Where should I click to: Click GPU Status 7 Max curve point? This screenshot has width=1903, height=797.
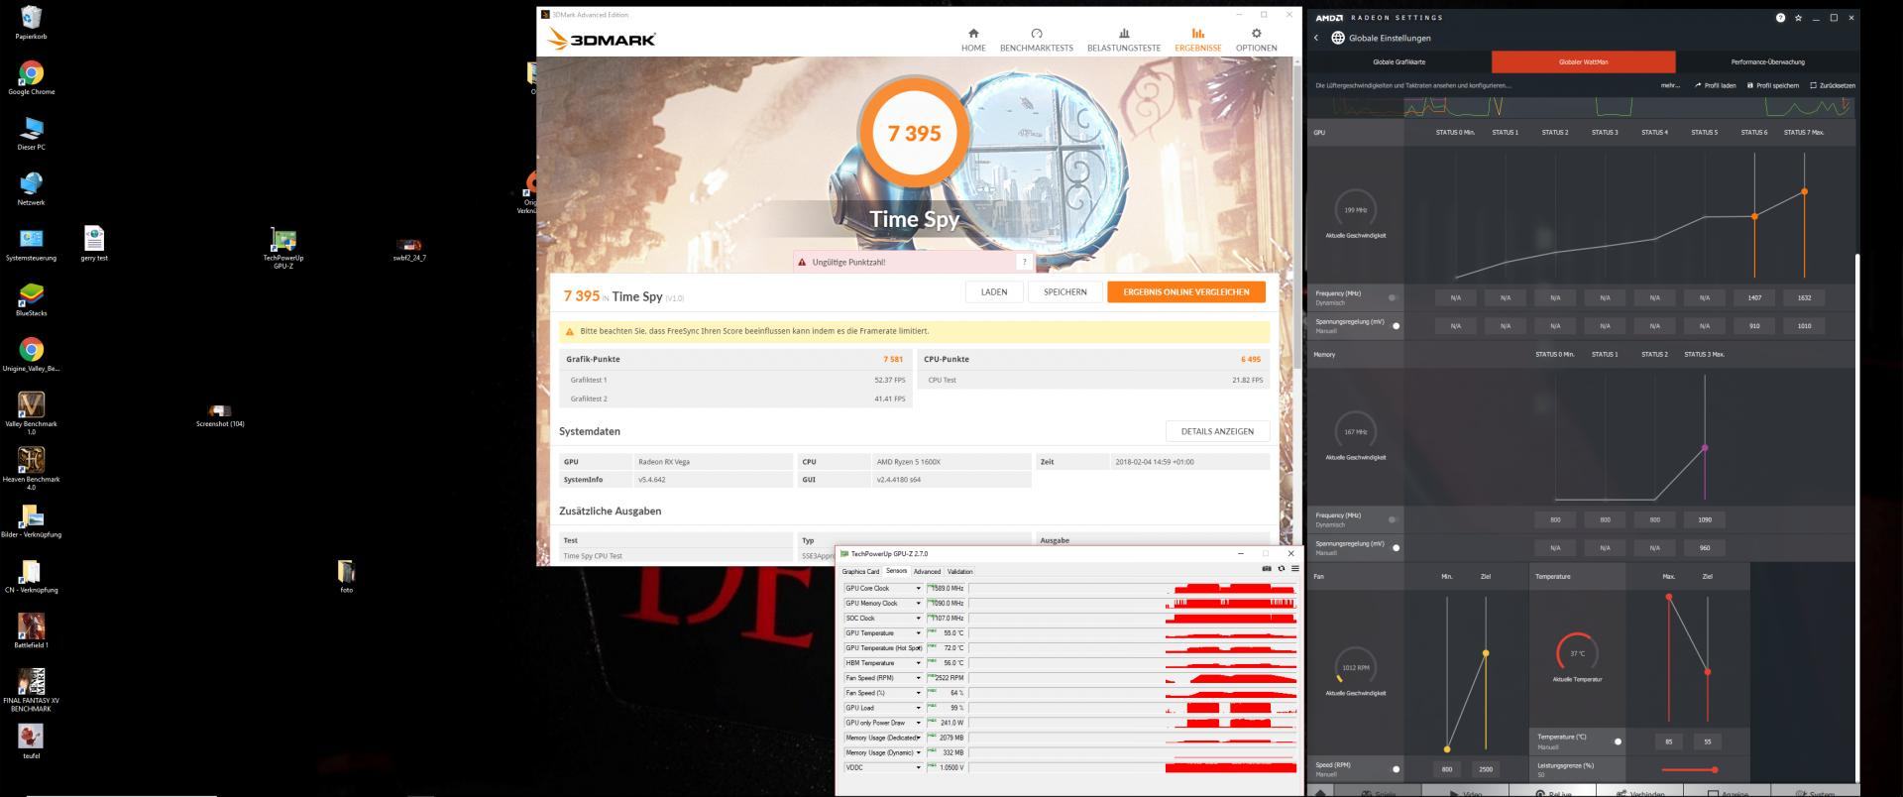pyautogui.click(x=1804, y=191)
